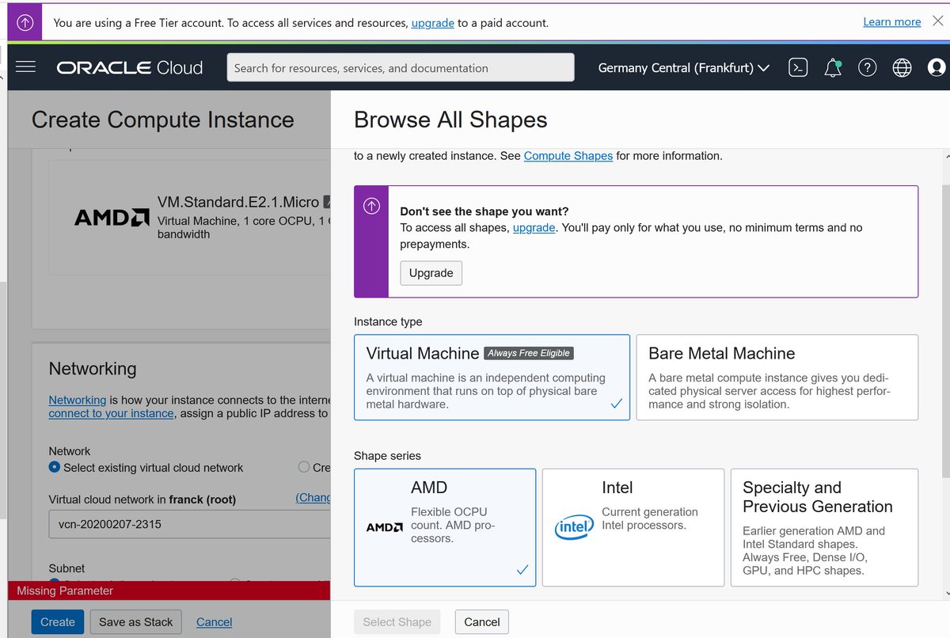Cancel the Create Compute Instance form
950x638 pixels.
[215, 622]
